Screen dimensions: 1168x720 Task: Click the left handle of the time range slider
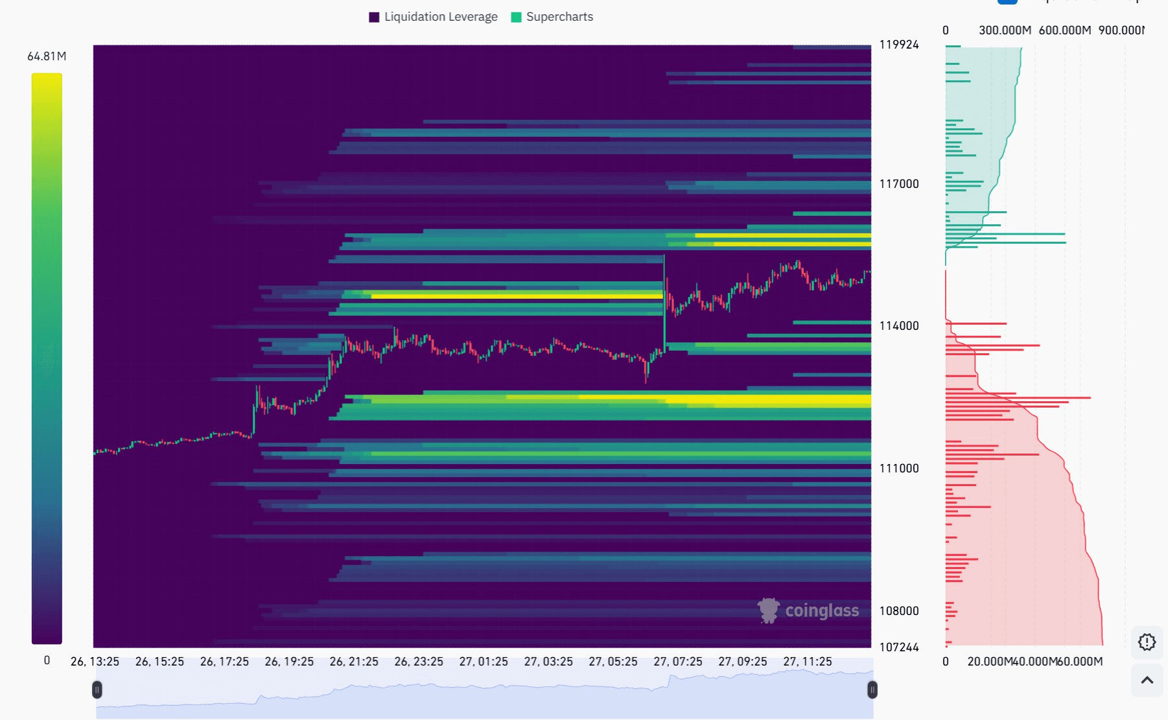pos(97,690)
